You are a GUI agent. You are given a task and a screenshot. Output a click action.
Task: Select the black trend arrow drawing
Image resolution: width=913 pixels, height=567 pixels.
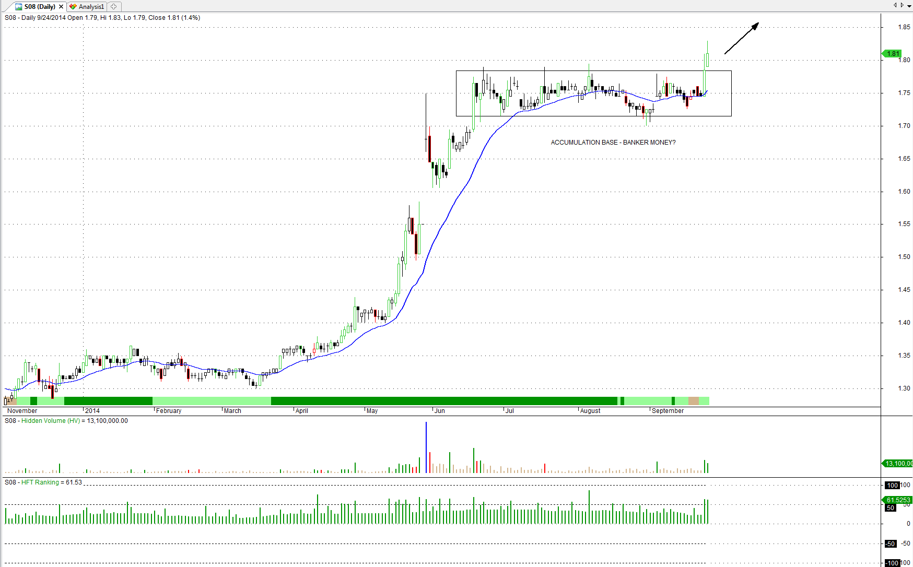(x=741, y=39)
